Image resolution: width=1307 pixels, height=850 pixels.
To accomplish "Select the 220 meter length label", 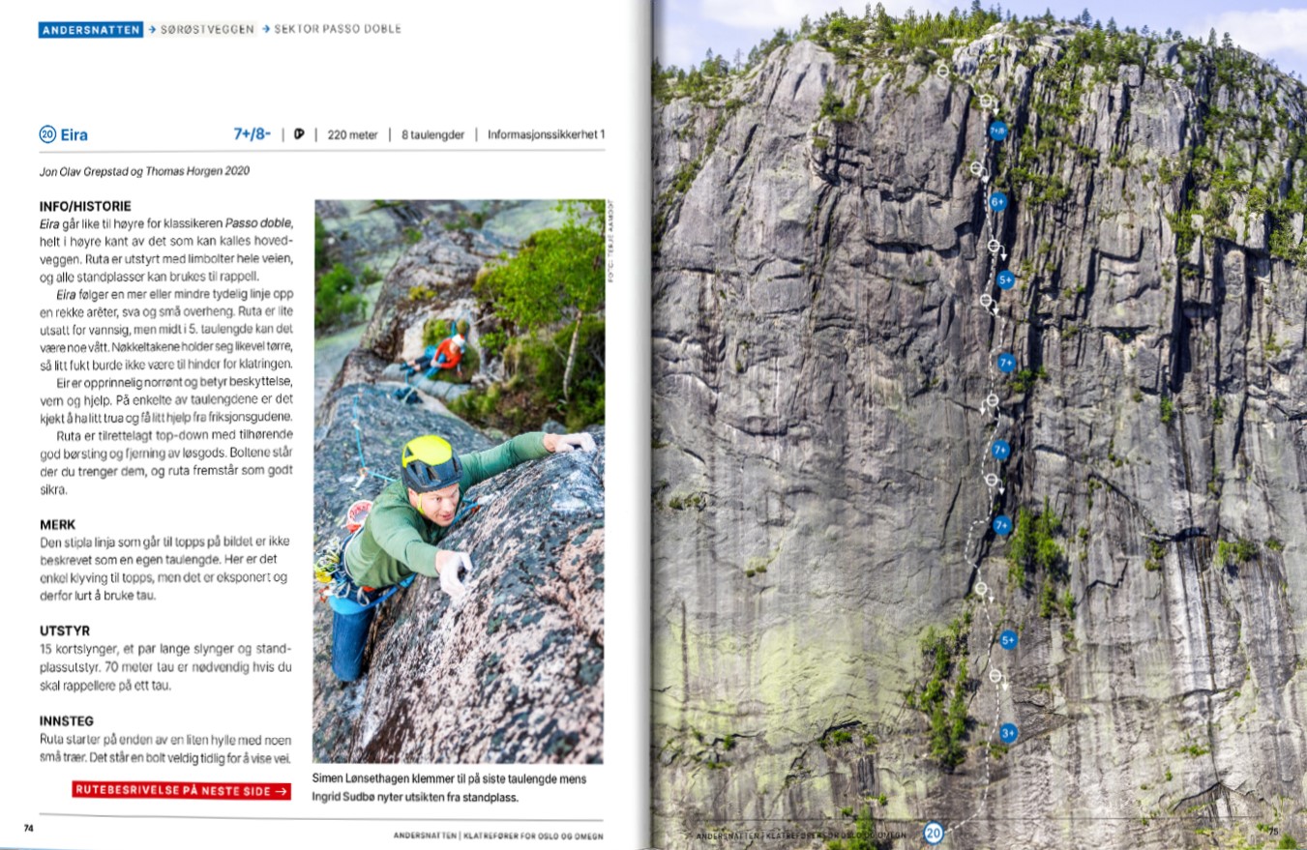I will tap(352, 135).
